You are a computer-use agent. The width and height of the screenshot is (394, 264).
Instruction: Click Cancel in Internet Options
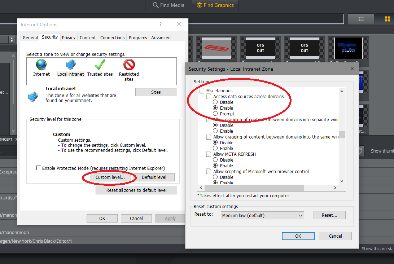click(136, 218)
